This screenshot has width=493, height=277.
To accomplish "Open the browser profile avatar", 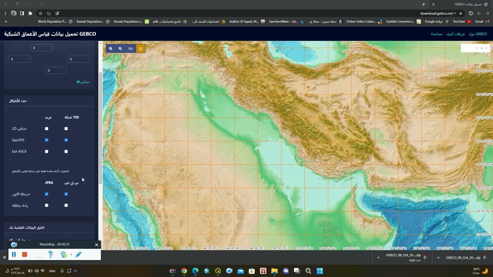I will click(x=14, y=13).
